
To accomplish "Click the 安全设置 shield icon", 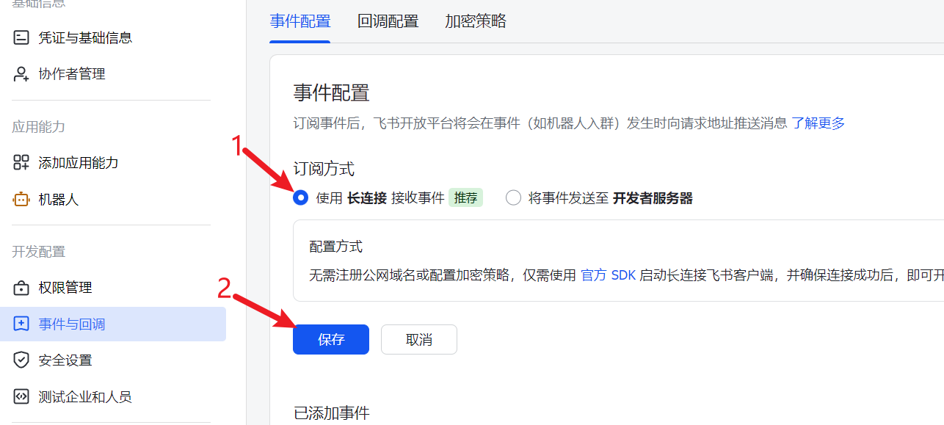I will click(x=21, y=360).
